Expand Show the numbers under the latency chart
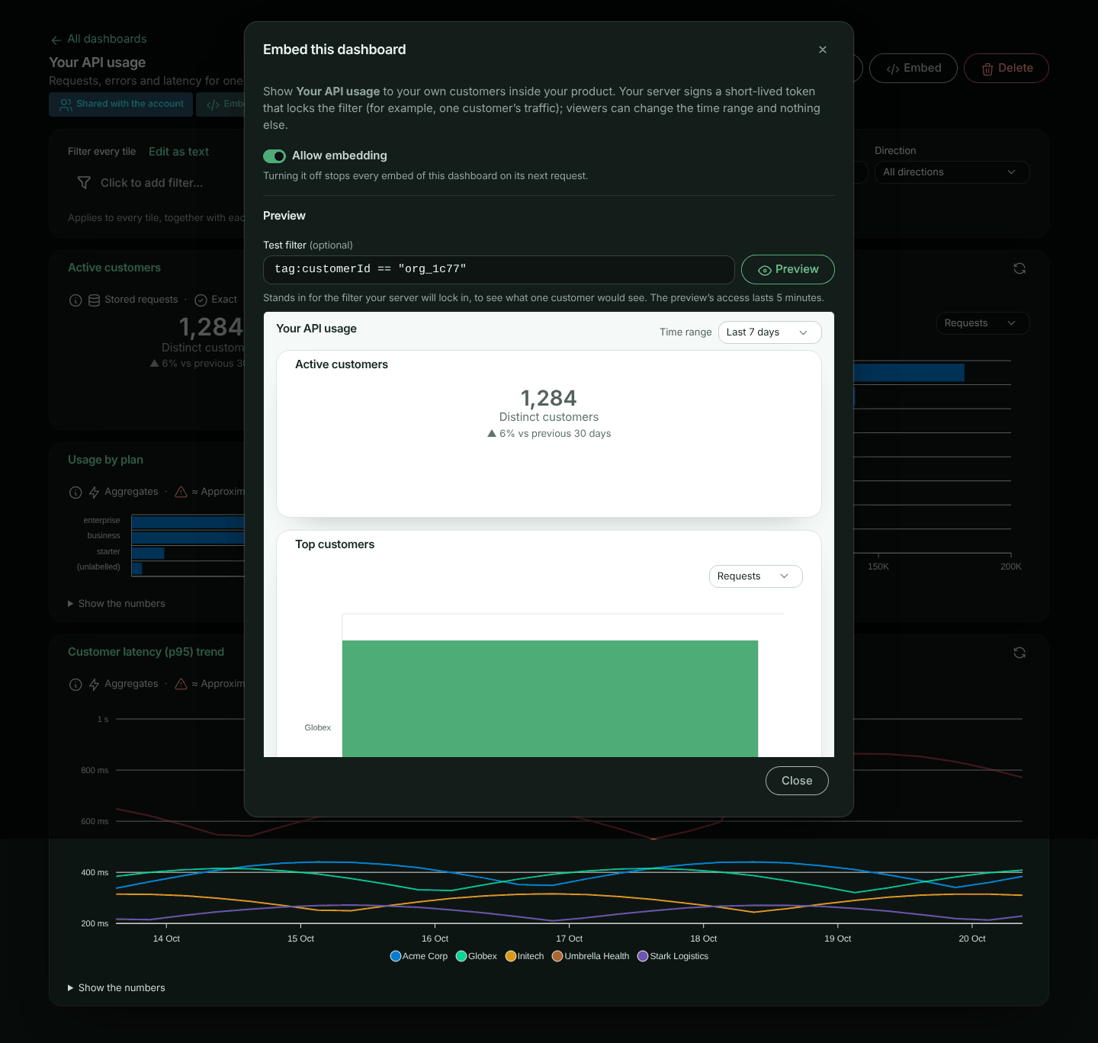 [117, 988]
